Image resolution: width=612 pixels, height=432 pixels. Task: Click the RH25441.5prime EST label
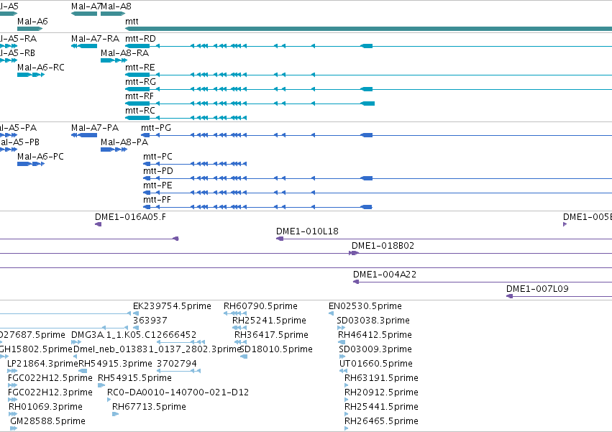point(381,407)
